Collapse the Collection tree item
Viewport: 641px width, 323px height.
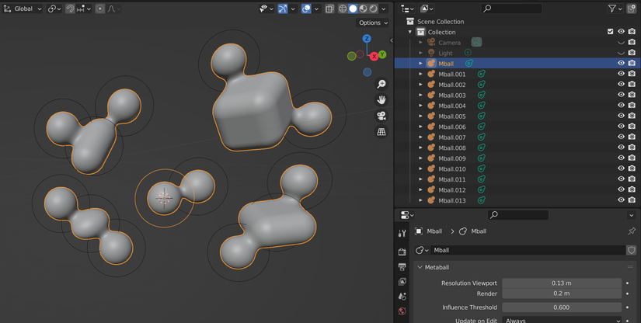[x=410, y=32]
